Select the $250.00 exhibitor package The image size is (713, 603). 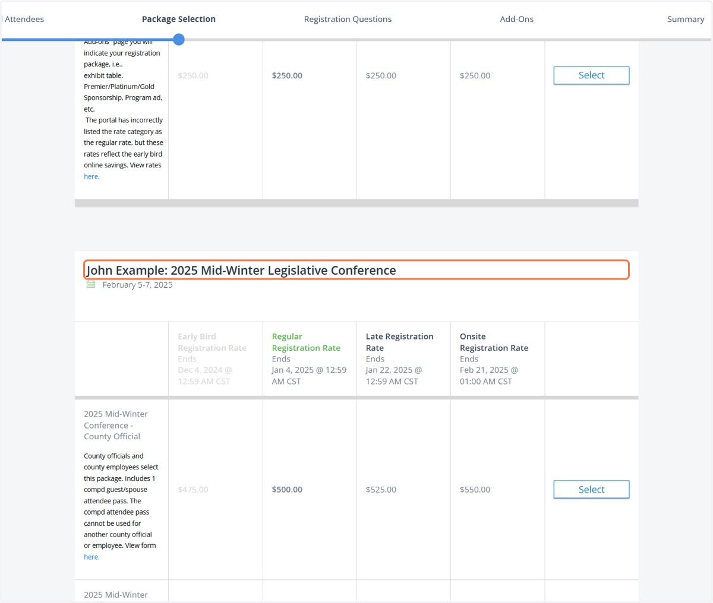(591, 75)
